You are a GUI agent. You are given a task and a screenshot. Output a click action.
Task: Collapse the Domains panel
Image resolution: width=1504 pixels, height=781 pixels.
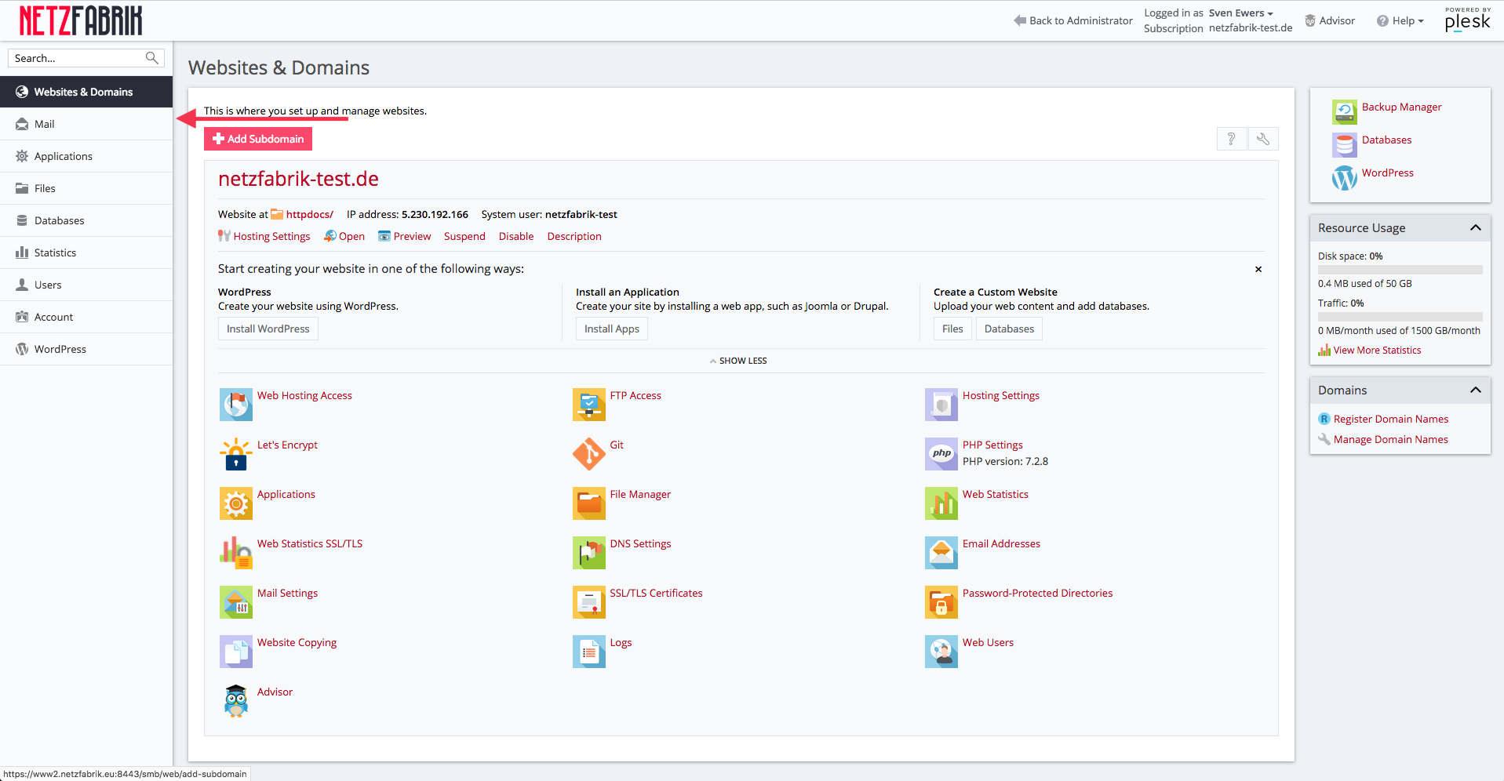[1475, 390]
